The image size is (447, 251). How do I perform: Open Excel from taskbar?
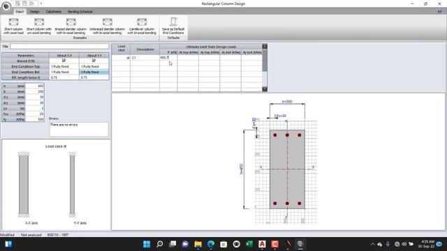[x=249, y=244]
